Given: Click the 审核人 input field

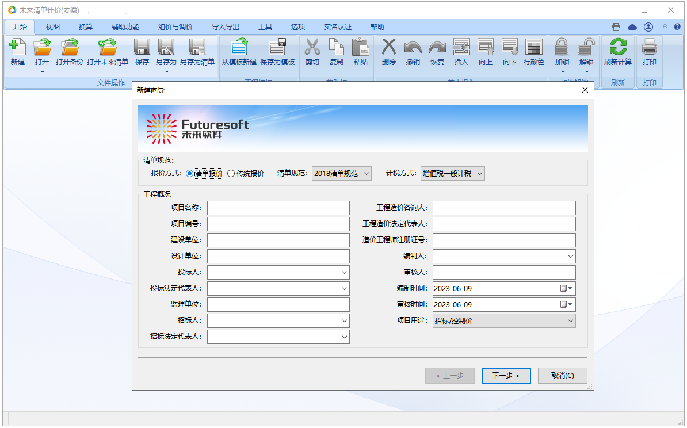Looking at the screenshot, I should click(x=504, y=273).
